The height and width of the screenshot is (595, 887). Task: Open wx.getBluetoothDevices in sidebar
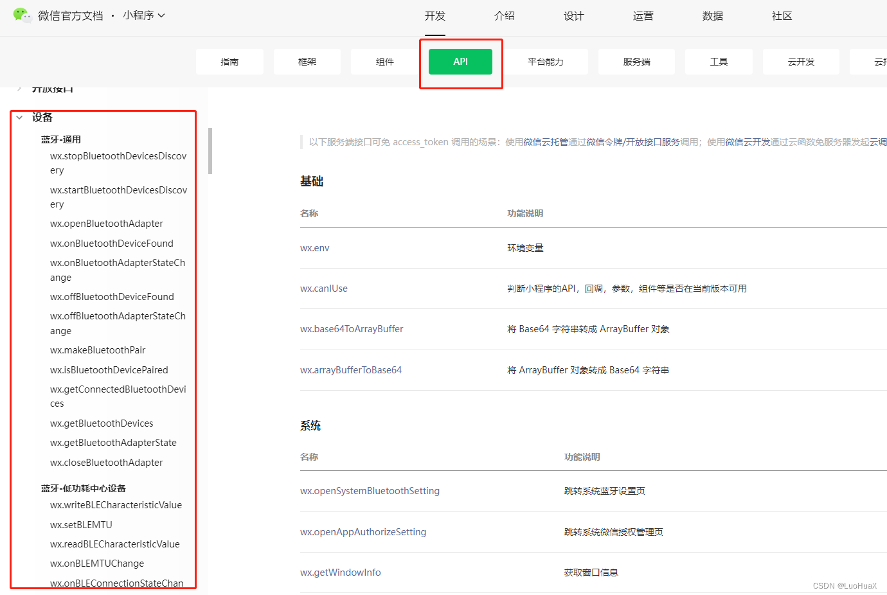[102, 423]
